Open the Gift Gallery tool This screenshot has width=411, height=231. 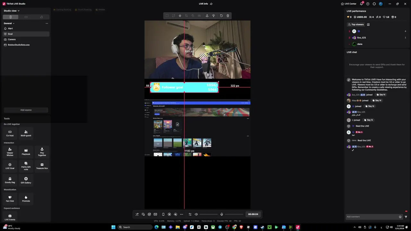(x=26, y=180)
